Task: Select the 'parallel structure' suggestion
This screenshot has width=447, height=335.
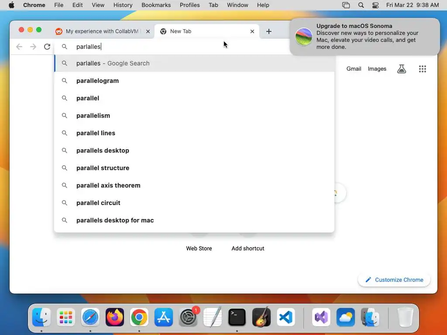Action: pyautogui.click(x=194, y=168)
